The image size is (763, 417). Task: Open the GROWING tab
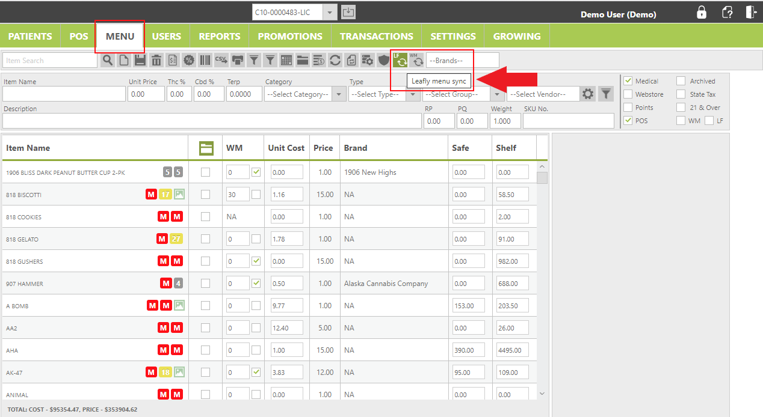tap(517, 36)
